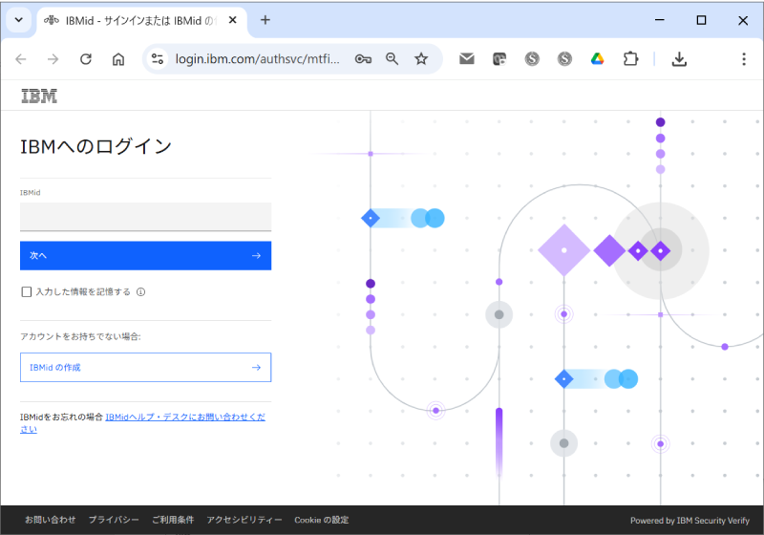View site information icon in address bar
The height and width of the screenshot is (535, 764).
(158, 59)
